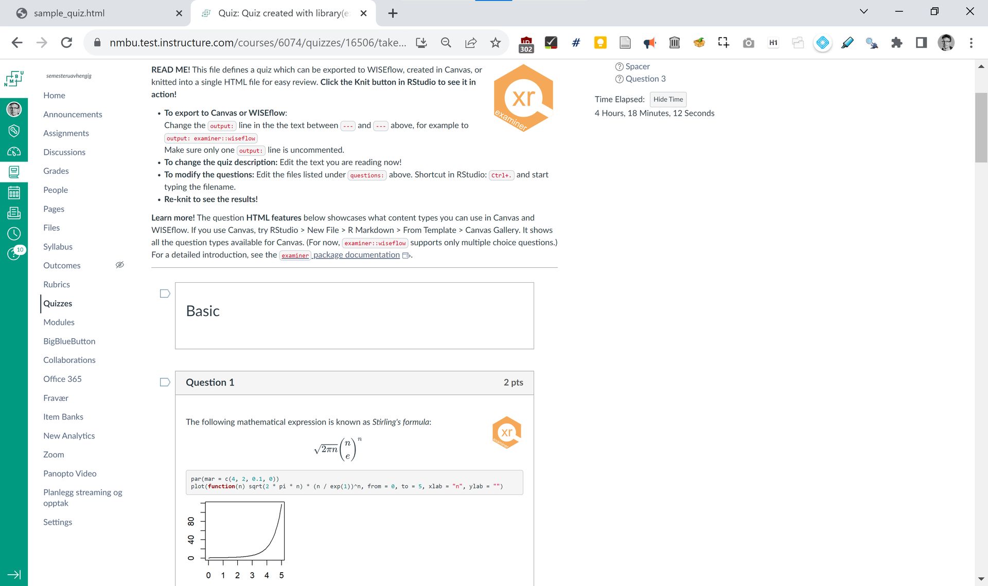Click the page vertical scrollbar thumb

click(x=981, y=127)
